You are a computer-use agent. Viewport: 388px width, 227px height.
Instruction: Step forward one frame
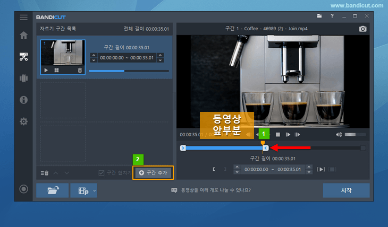(x=288, y=135)
